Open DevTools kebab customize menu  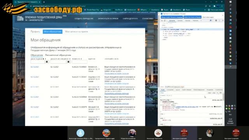coord(219,21)
